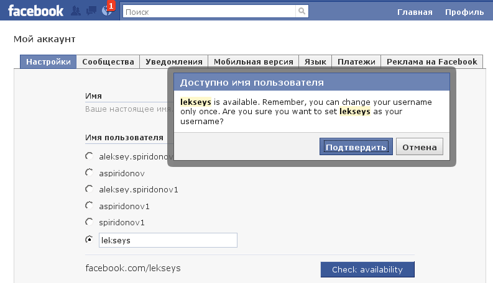Screen dimensions: 493x283
Task: Switch to the Сообщества tab
Action: click(x=108, y=62)
